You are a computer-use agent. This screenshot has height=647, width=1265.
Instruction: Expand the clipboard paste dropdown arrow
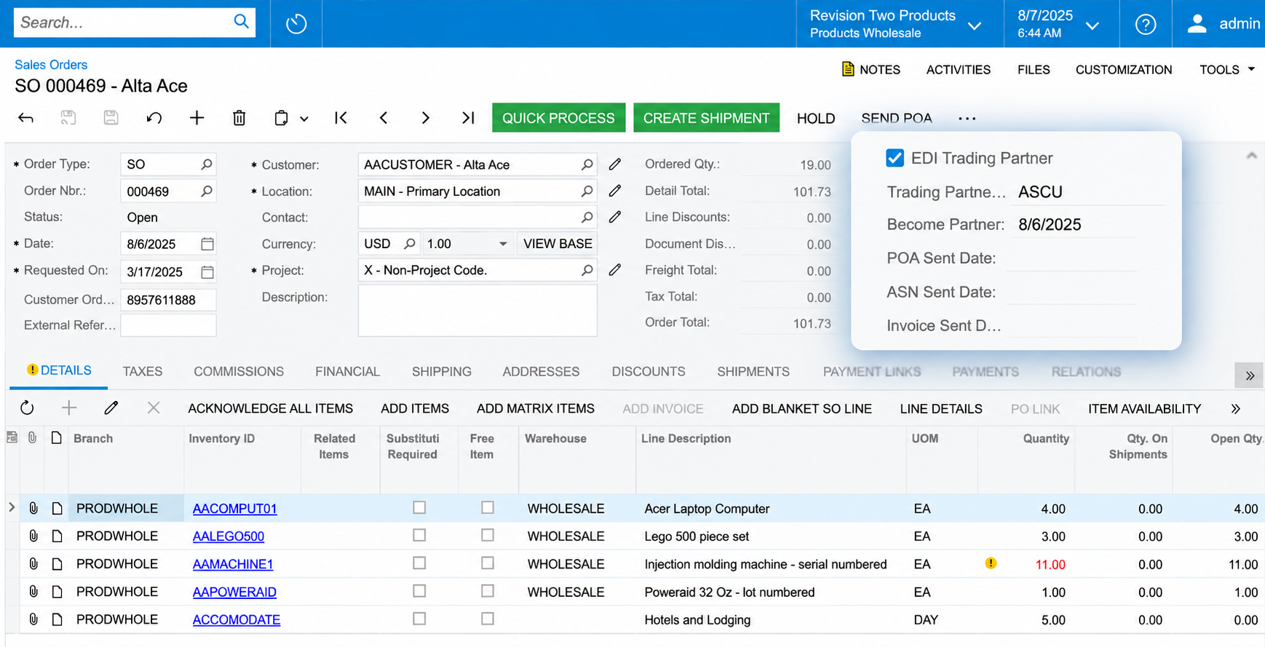click(x=304, y=119)
